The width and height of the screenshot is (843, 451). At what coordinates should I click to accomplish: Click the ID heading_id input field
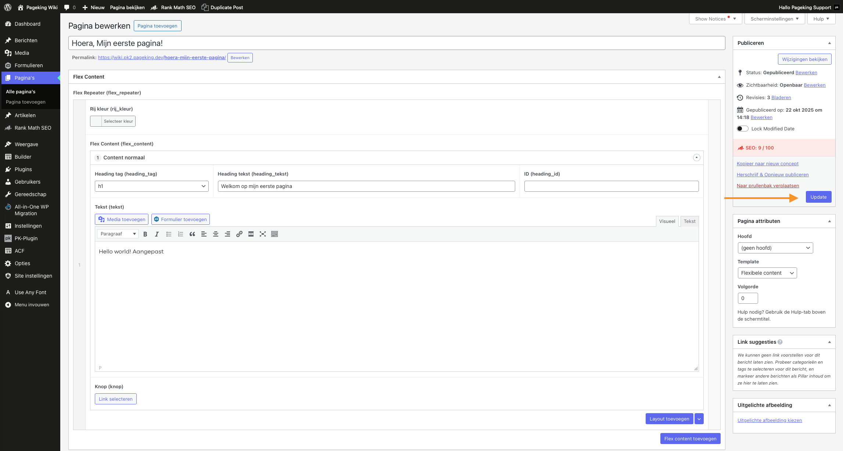611,186
